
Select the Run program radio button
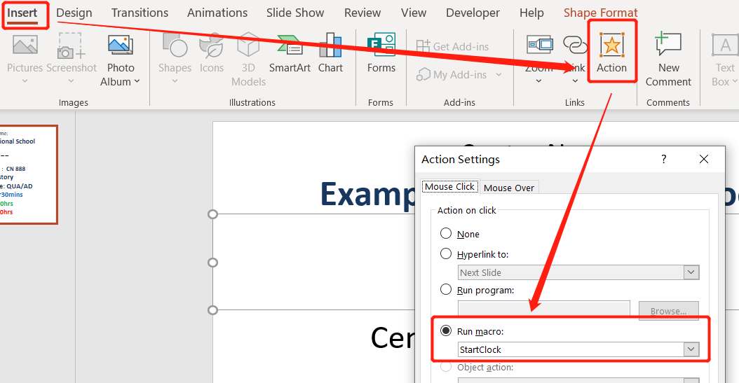point(446,290)
